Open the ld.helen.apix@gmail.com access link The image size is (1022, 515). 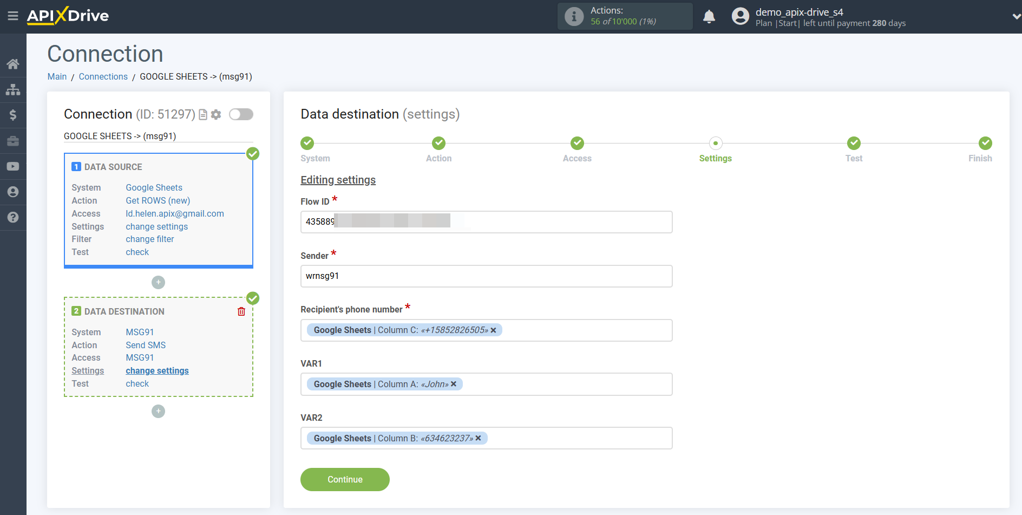tap(174, 213)
